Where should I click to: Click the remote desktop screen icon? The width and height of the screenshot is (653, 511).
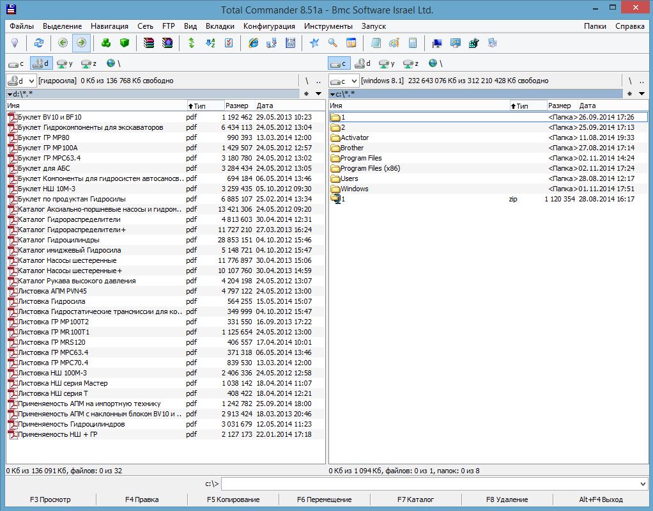click(x=455, y=43)
